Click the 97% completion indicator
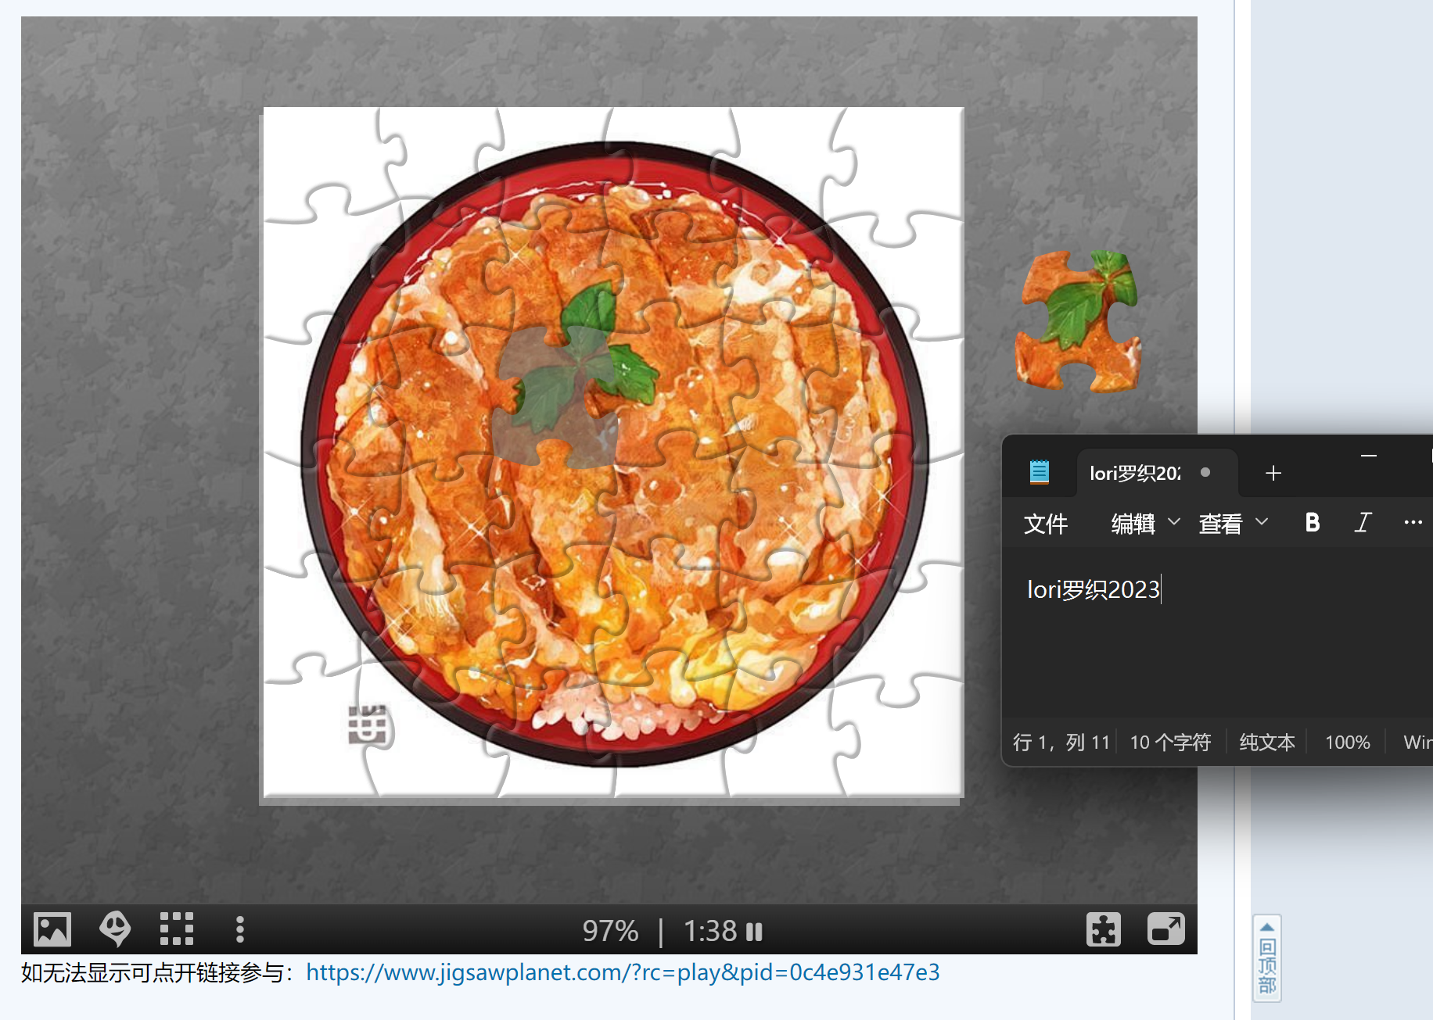The height and width of the screenshot is (1020, 1433). click(x=610, y=931)
